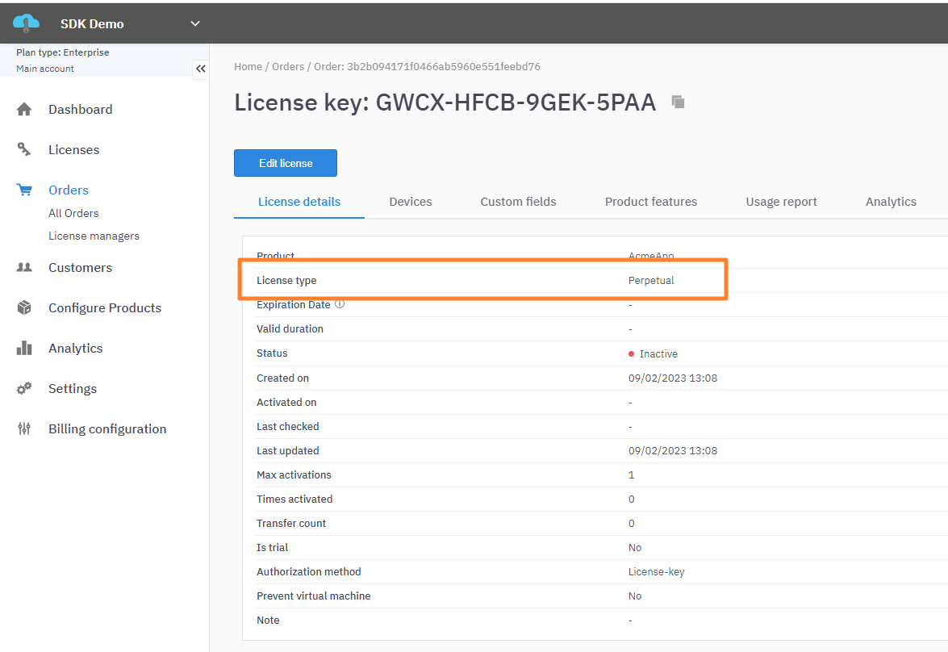This screenshot has width=948, height=652.
Task: Go to Home breadcrumb link
Action: (x=248, y=67)
